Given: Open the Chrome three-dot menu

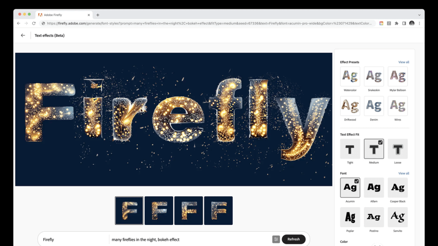Looking at the screenshot, I should point(419,24).
